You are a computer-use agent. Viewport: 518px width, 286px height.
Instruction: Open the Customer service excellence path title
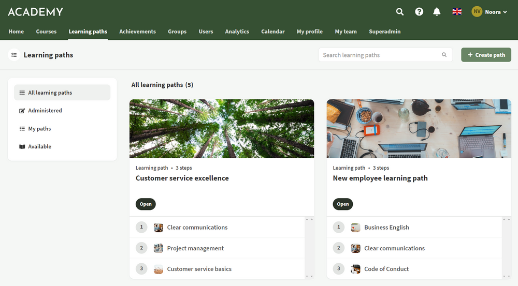point(182,178)
